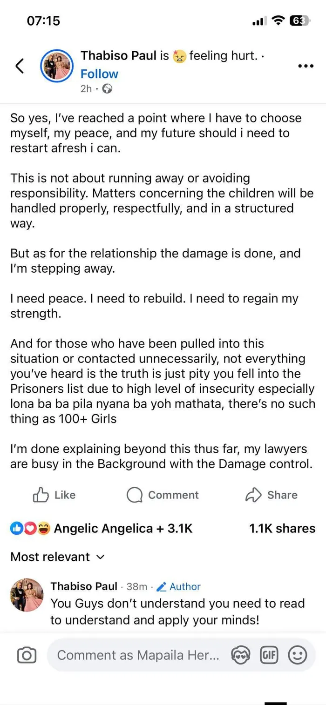This screenshot has height=705, width=326.
Task: Tap the thumbs-up Like icon
Action: [41, 495]
